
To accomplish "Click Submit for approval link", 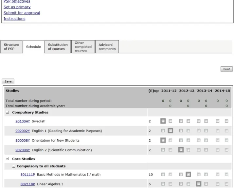I will tap(22, 13).
